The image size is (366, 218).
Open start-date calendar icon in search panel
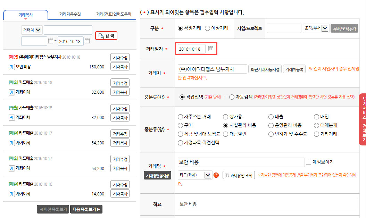coord(51,41)
